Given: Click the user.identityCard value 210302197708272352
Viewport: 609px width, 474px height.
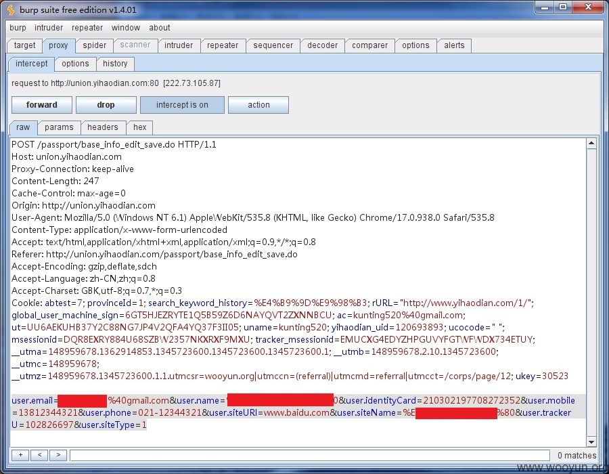Looking at the screenshot, I should [x=472, y=401].
